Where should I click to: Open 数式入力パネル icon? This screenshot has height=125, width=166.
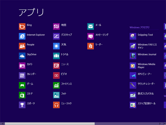[x=133, y=95]
